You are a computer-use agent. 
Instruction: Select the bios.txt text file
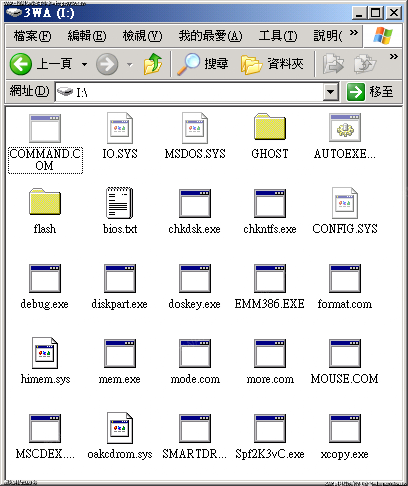click(120, 203)
